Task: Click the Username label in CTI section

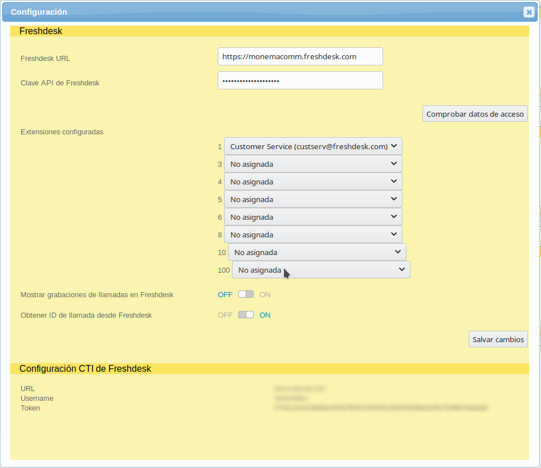Action: [37, 399]
